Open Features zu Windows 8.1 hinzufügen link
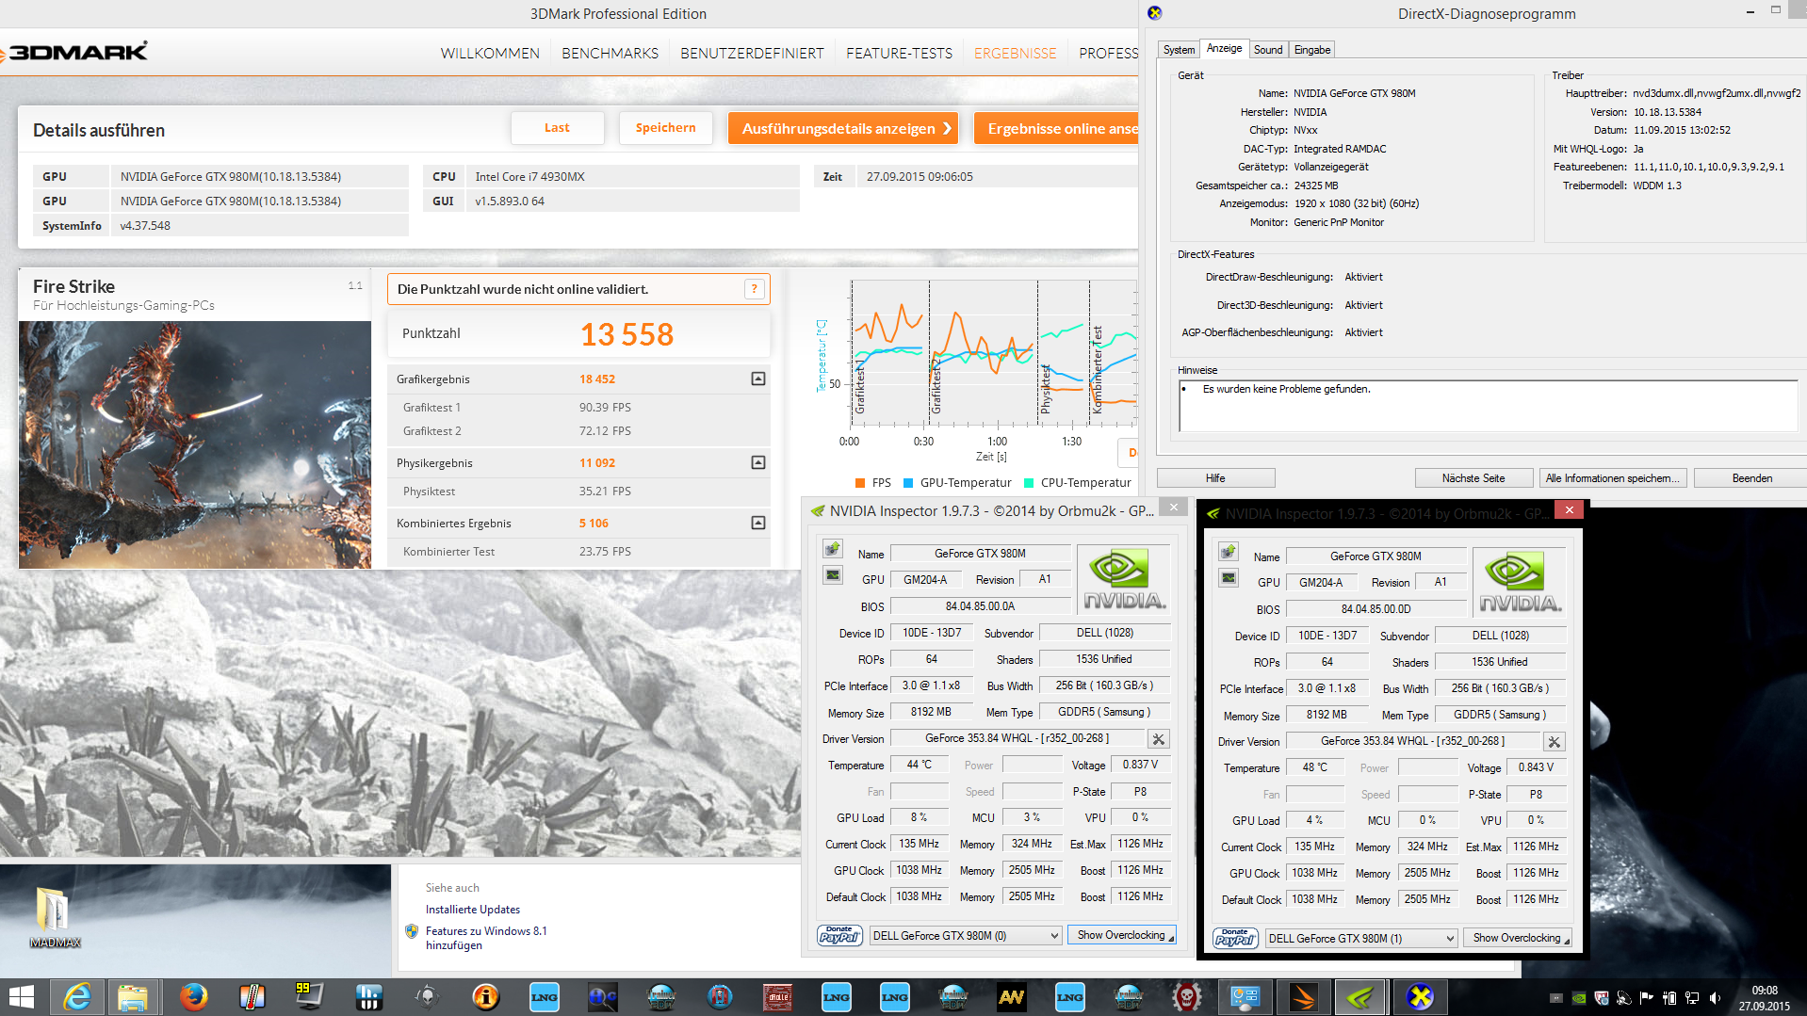 (x=486, y=938)
